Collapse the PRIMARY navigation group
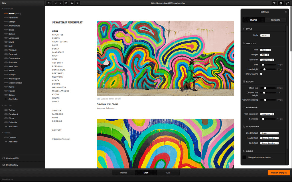This screenshot has width=292, height=182. 3,9
